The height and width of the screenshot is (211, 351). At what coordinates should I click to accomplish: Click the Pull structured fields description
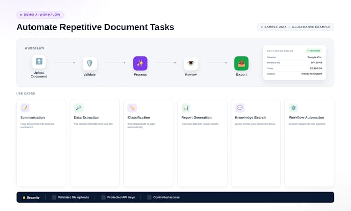(93, 124)
